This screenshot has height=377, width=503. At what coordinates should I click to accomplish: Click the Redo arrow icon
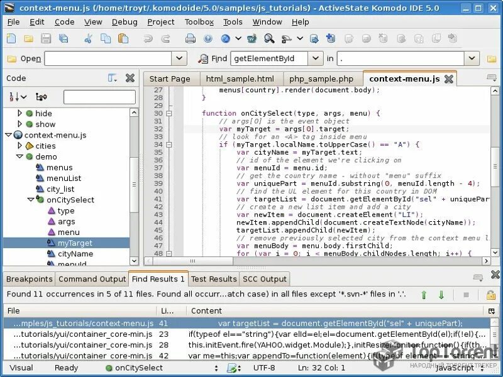[x=165, y=39]
